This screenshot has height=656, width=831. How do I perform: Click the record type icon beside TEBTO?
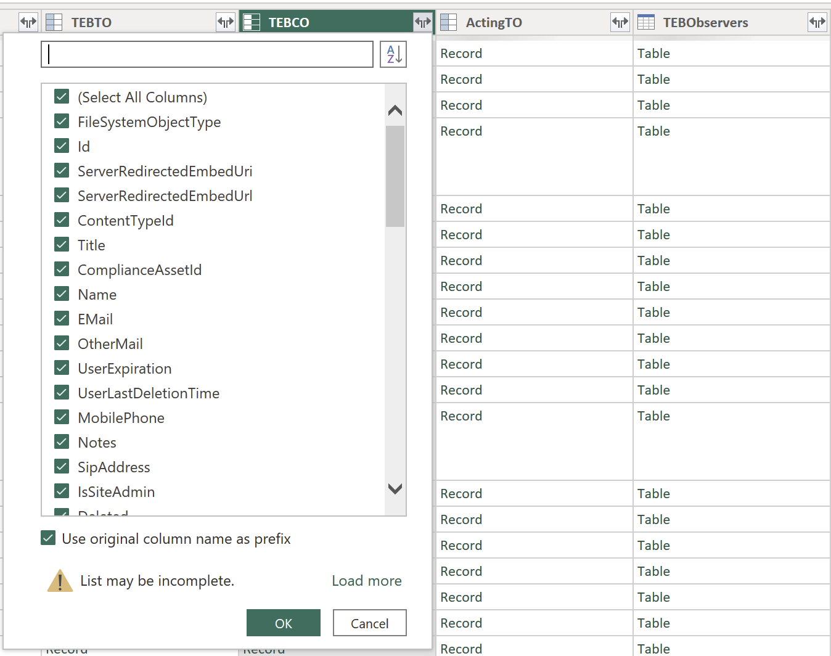54,23
